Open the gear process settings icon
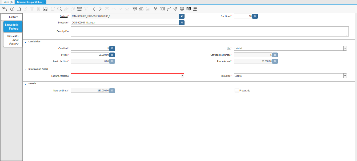Image resolution: width=357 pixels, height=161 pixels. 182,9
